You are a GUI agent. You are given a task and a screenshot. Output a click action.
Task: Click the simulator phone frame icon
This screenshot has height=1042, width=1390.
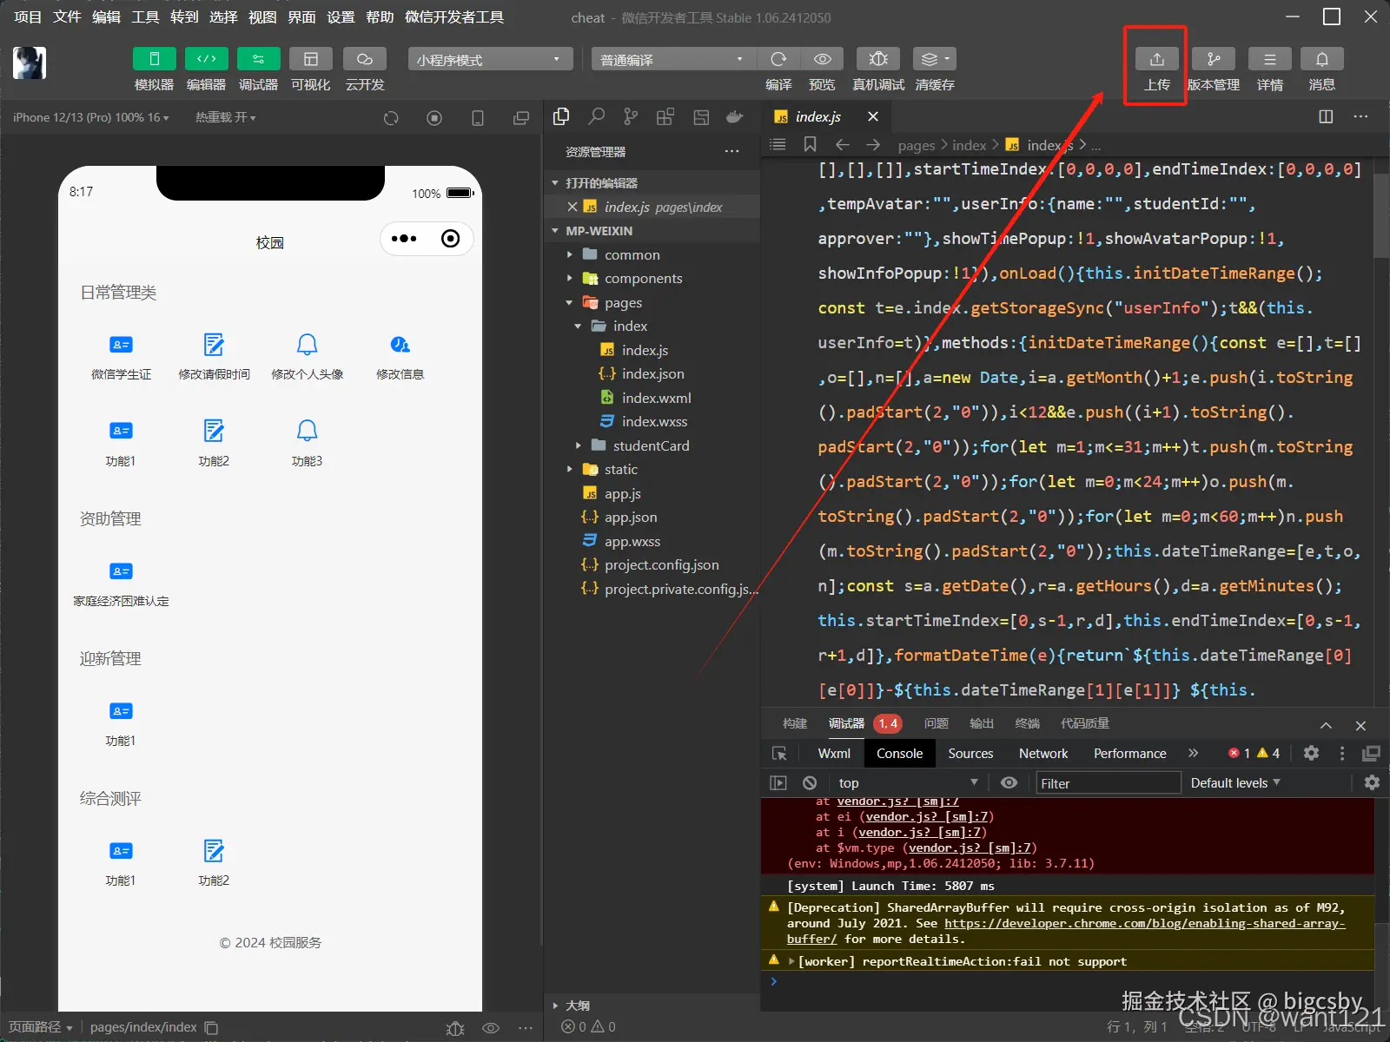(478, 118)
